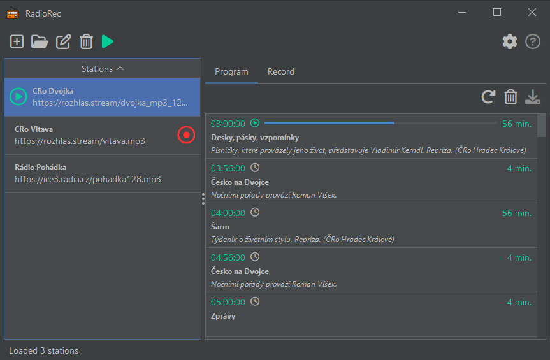Start playback with green play button

(x=107, y=41)
